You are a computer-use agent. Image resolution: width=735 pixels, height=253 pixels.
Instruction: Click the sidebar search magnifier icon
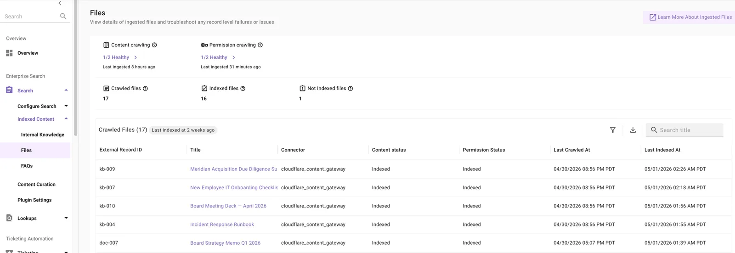(x=63, y=16)
